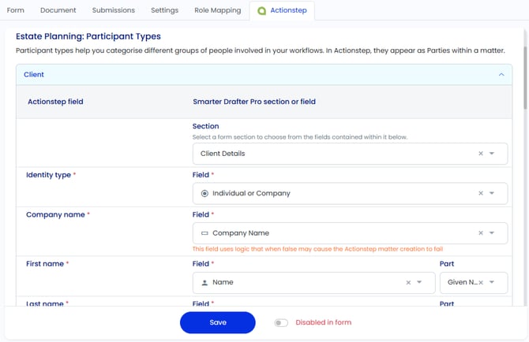529x342 pixels.
Task: Go to the Settings tab
Action: pos(165,10)
